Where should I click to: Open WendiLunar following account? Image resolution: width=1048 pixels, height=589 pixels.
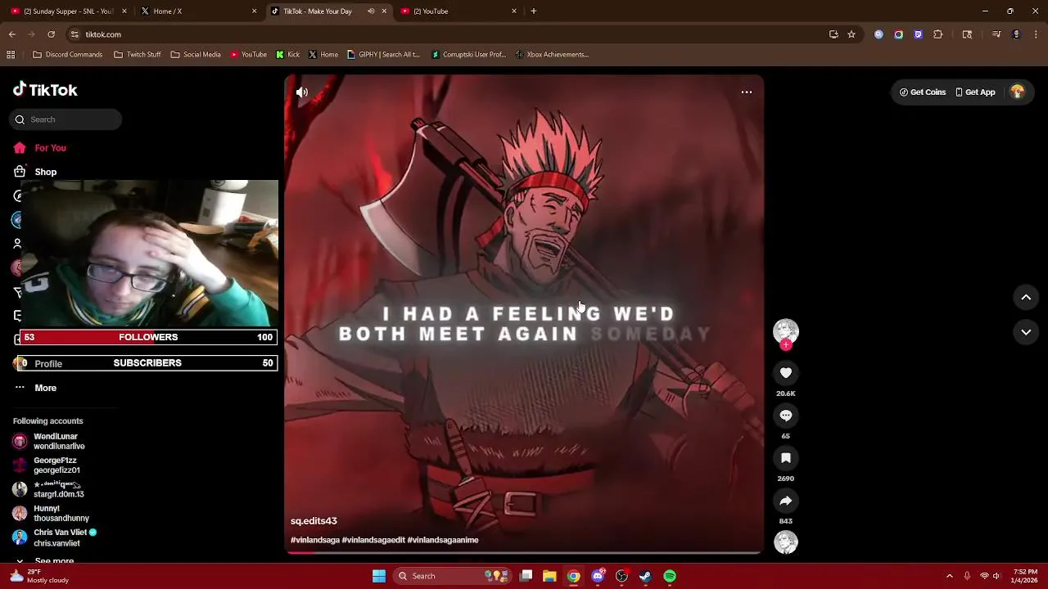point(49,441)
